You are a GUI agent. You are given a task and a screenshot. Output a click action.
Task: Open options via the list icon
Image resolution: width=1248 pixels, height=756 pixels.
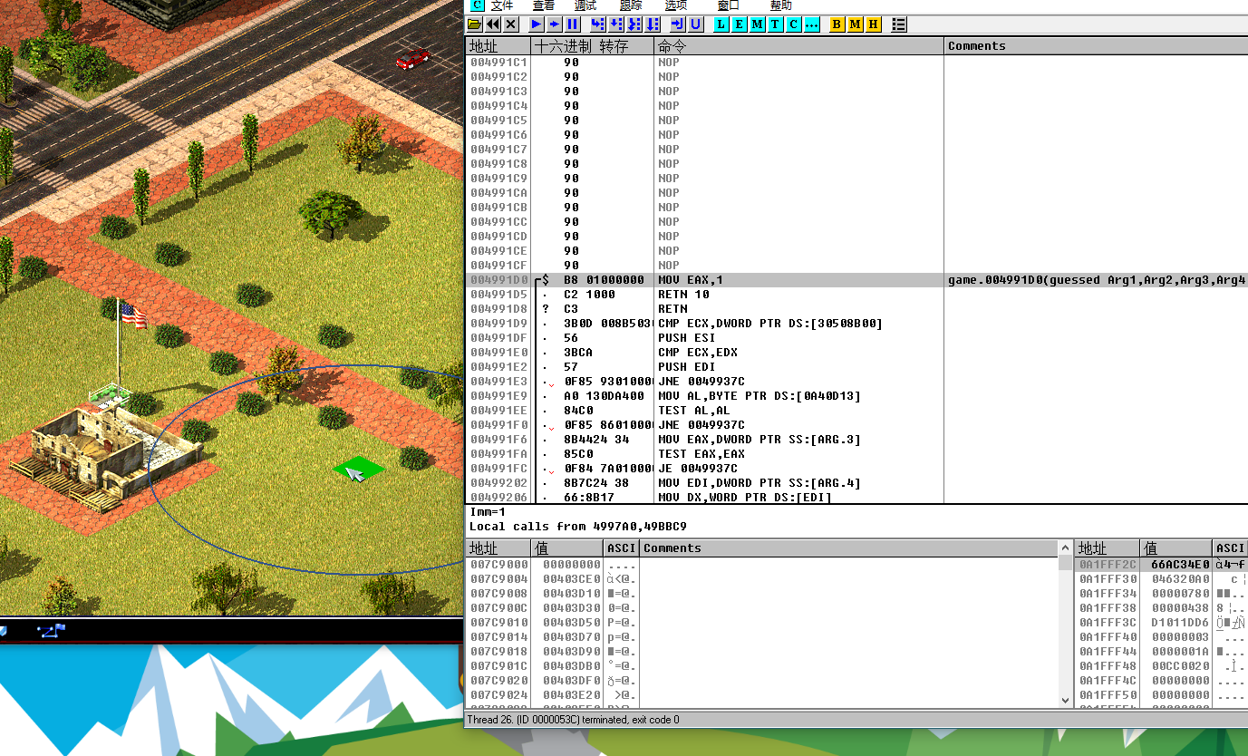point(899,24)
